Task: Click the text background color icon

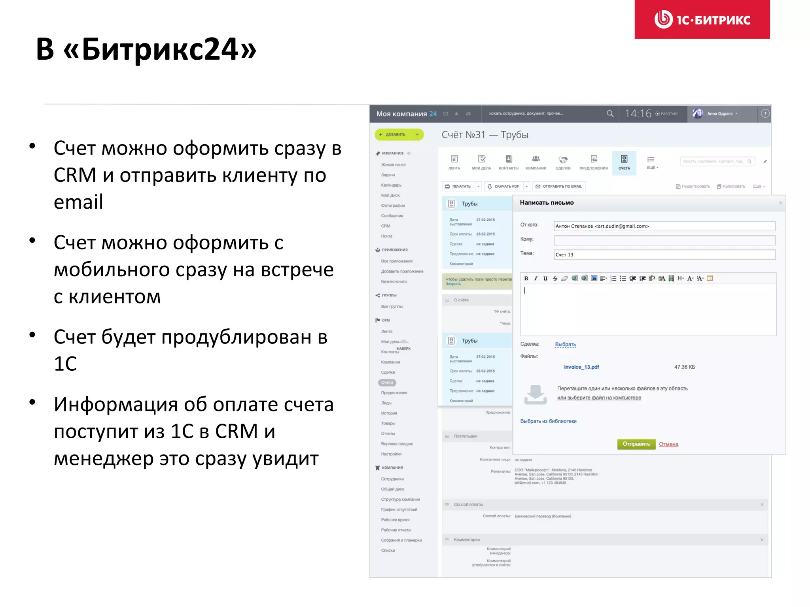Action: (x=661, y=278)
